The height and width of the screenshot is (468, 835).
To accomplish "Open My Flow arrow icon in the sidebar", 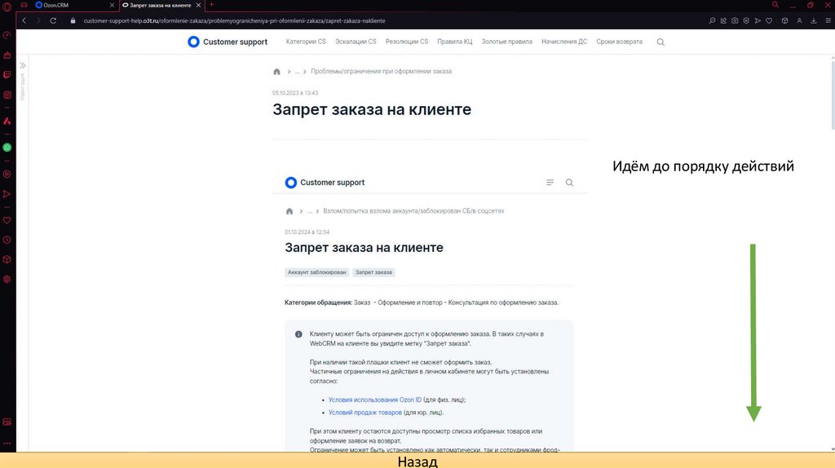I will [7, 194].
